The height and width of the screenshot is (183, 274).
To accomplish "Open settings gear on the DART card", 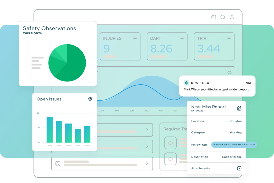I will tap(182, 38).
